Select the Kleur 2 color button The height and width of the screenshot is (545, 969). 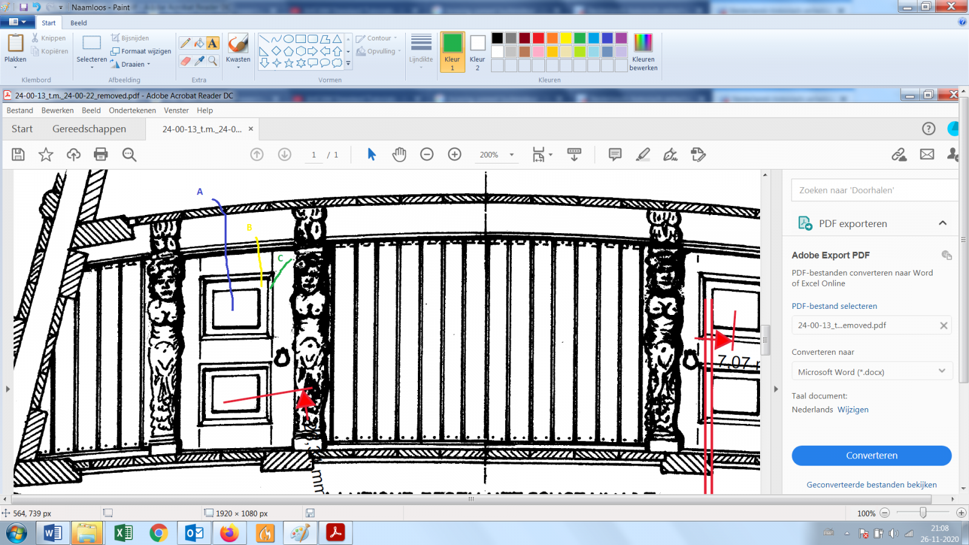point(477,52)
